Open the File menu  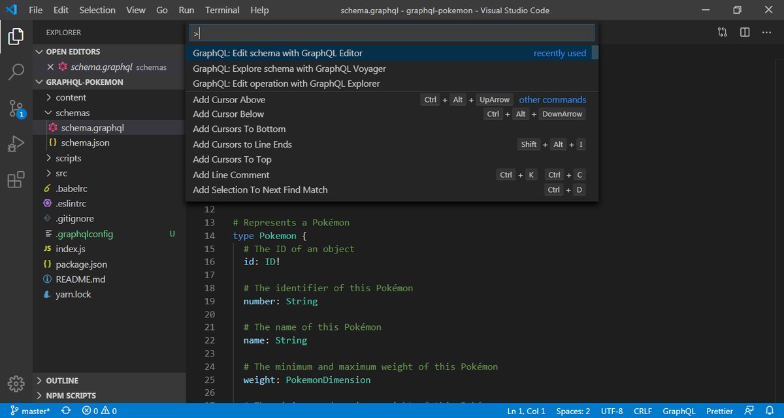click(36, 10)
